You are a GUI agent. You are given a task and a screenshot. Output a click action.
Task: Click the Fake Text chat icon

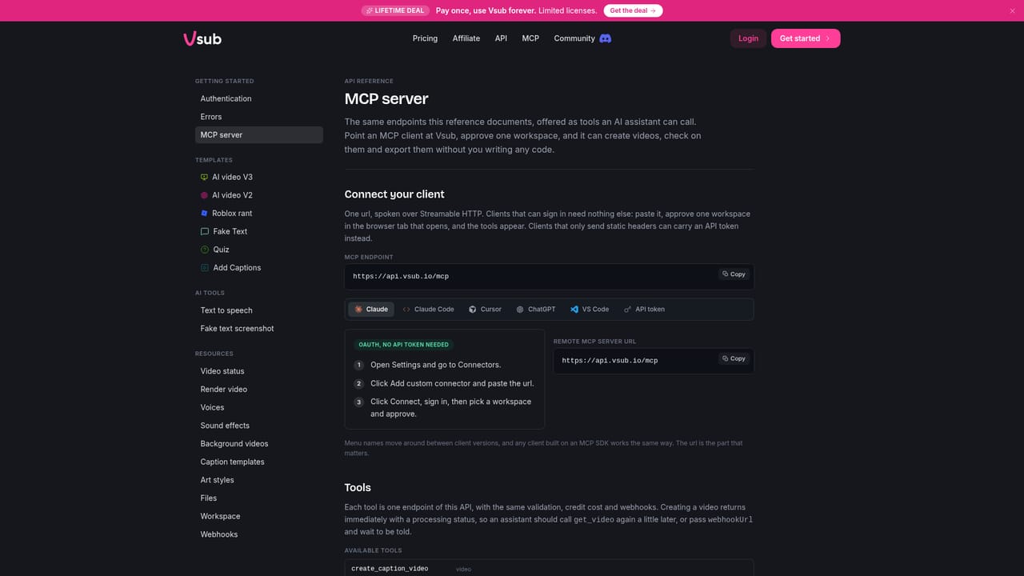coord(204,231)
